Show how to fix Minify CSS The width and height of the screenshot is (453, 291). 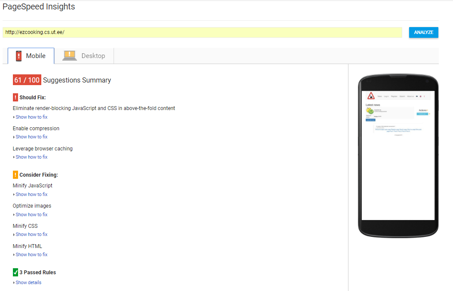click(31, 234)
